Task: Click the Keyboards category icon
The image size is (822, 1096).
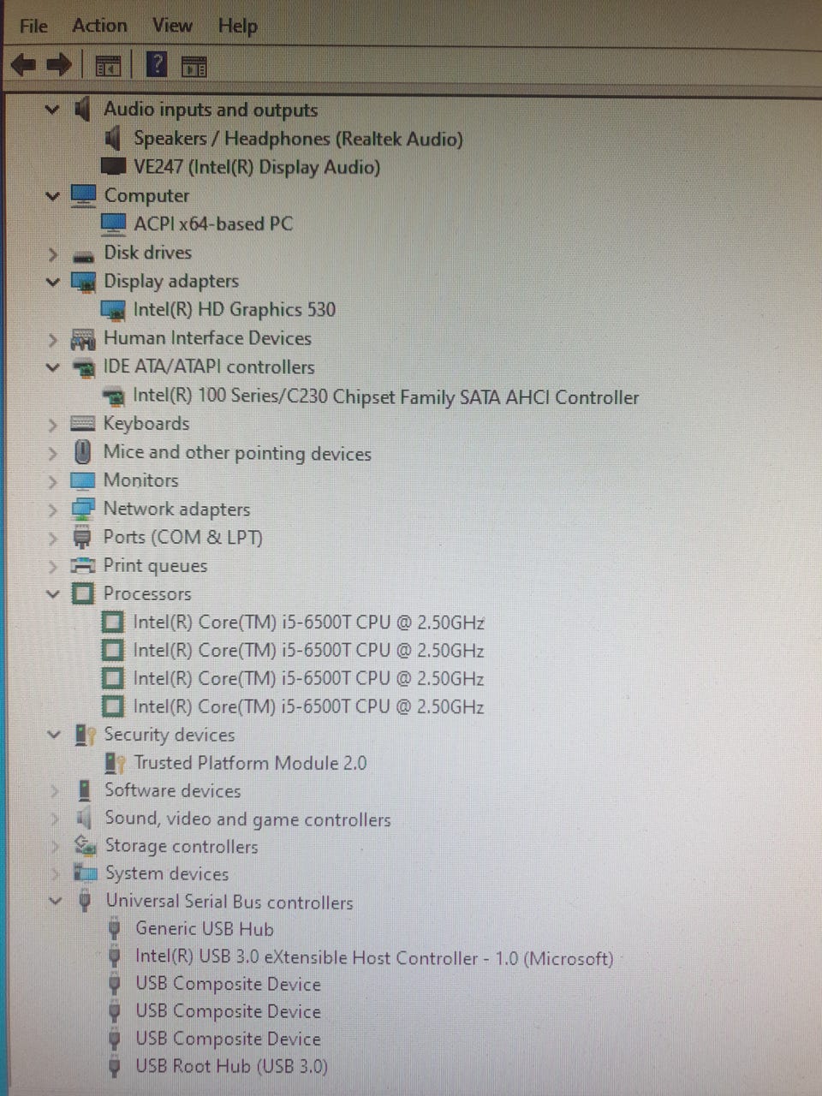Action: (82, 423)
